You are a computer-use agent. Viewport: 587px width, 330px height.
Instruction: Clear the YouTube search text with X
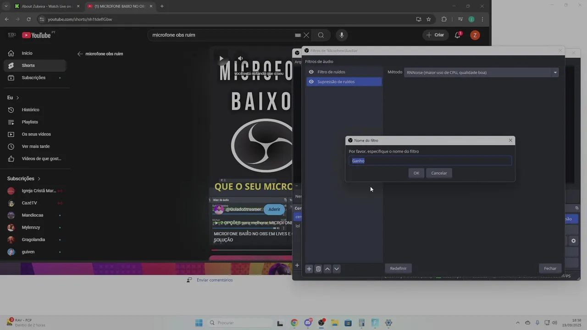(306, 35)
